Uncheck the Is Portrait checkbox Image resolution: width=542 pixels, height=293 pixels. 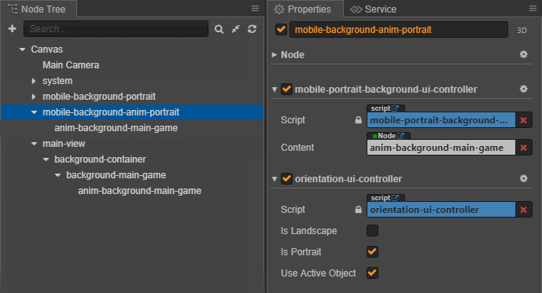372,251
